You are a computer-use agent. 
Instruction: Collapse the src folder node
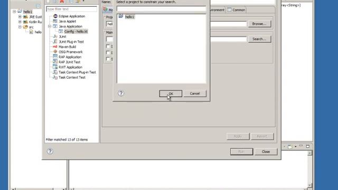click(x=20, y=27)
